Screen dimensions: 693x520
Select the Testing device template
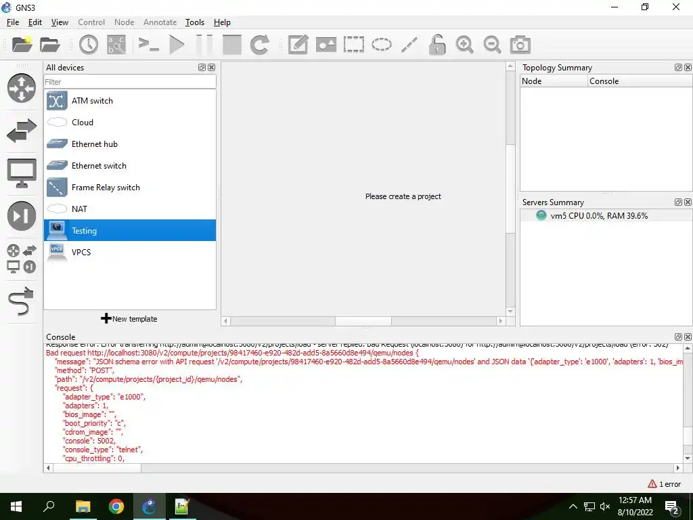[x=130, y=230]
